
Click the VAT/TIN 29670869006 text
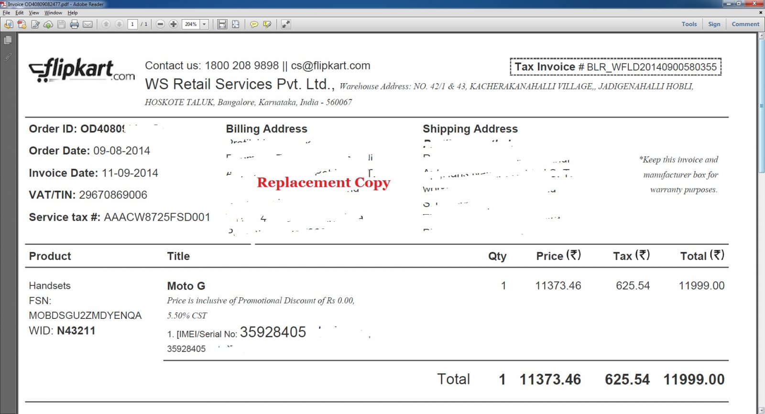coord(88,195)
